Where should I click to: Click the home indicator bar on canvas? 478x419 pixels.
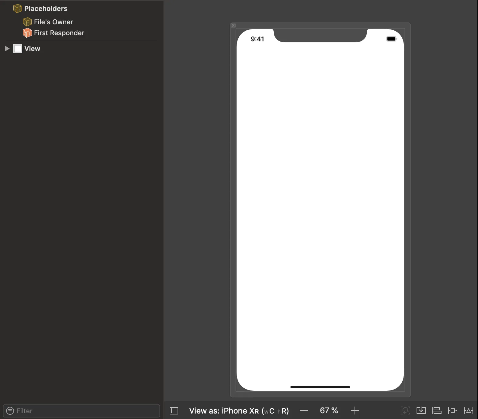click(320, 387)
